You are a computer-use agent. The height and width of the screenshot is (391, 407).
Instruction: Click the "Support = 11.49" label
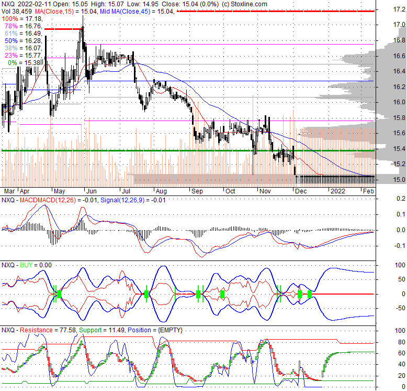point(102,330)
